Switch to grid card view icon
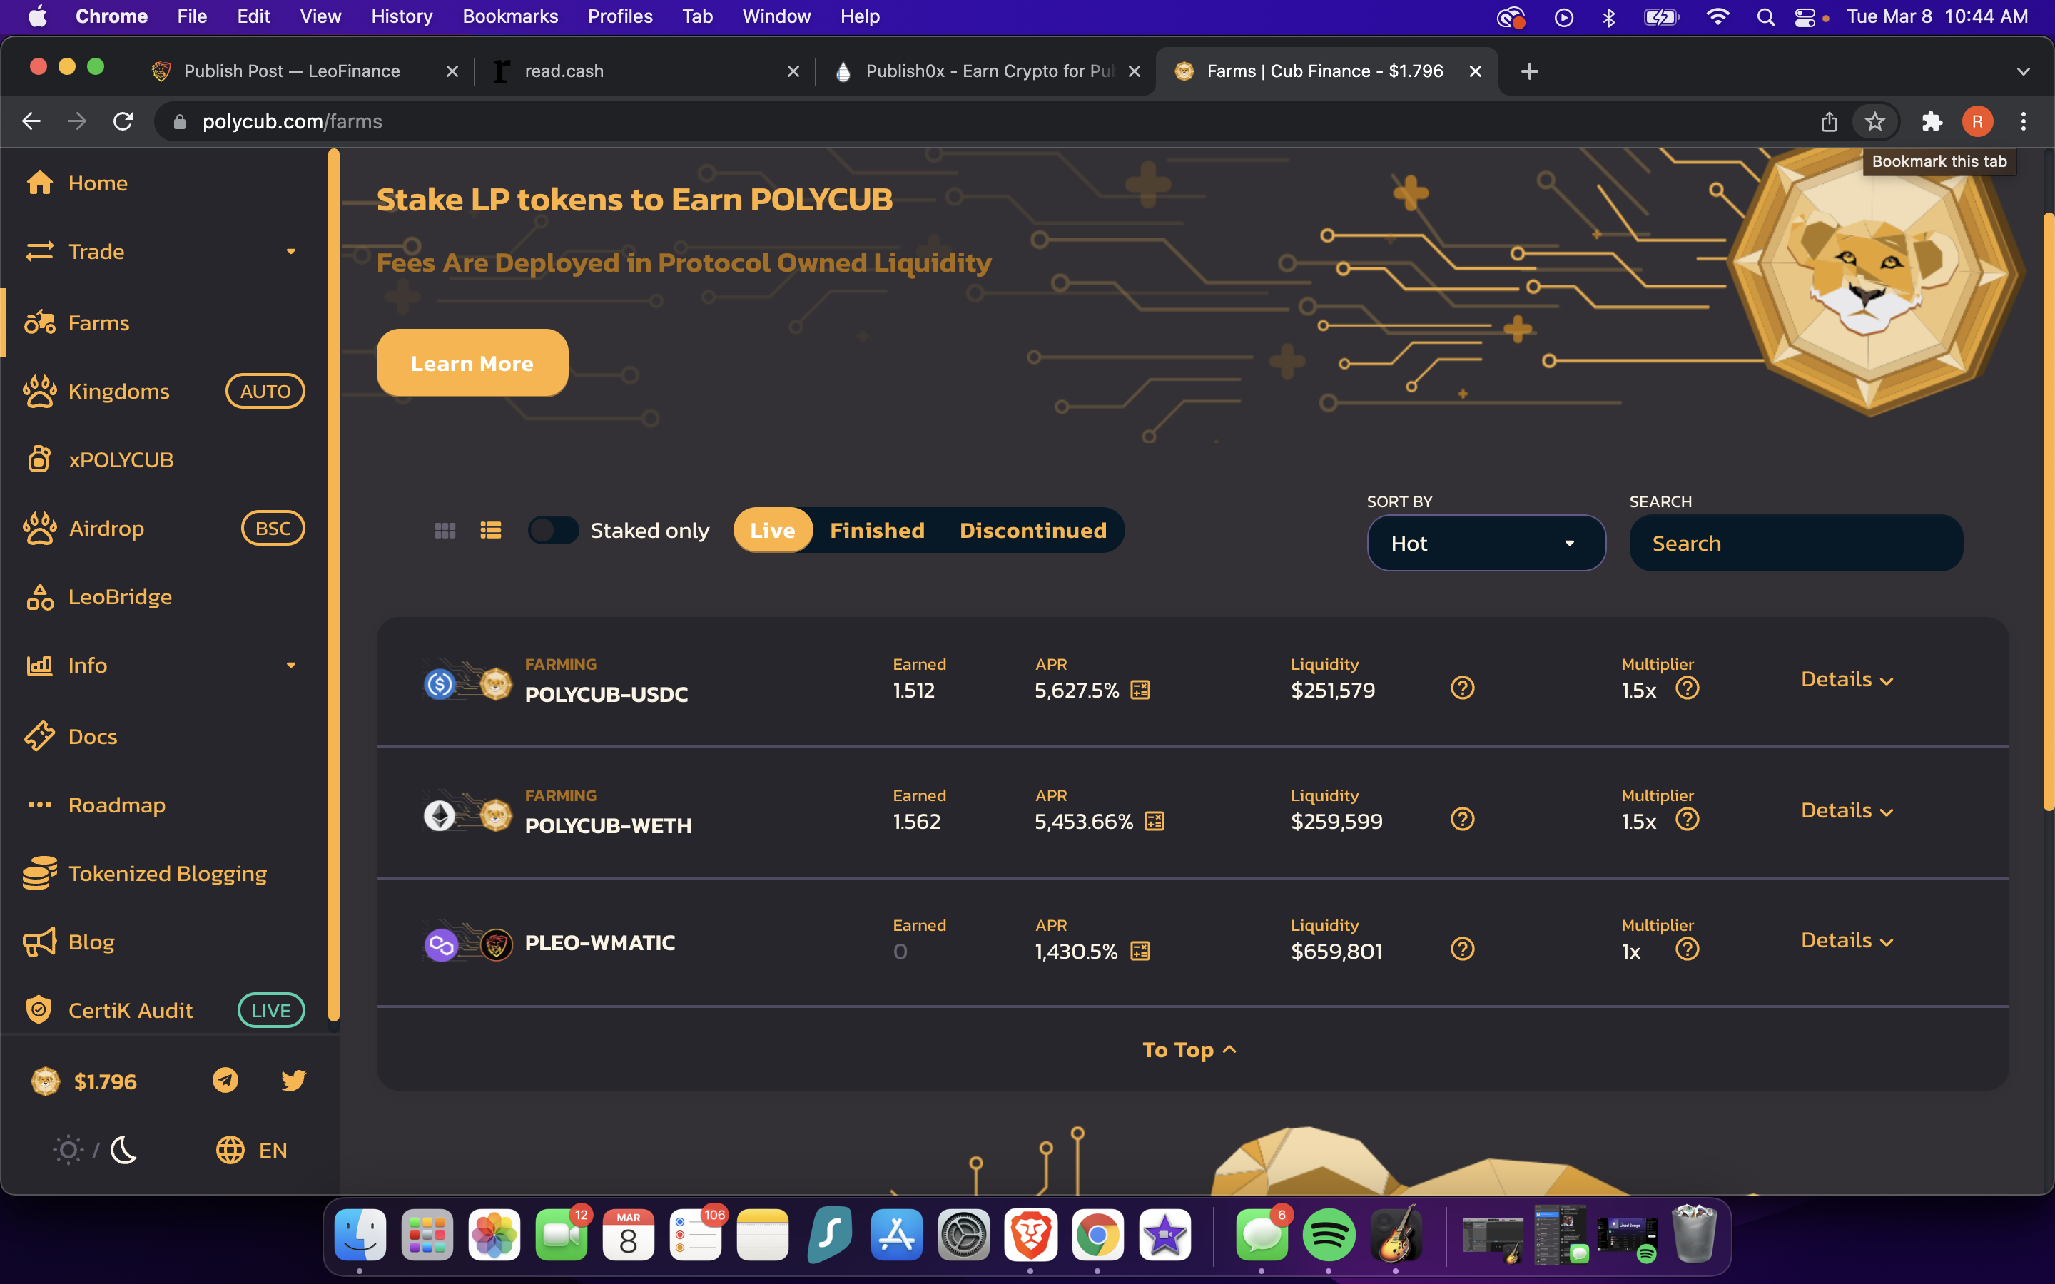Screen dimensions: 2055x1284 [445, 531]
